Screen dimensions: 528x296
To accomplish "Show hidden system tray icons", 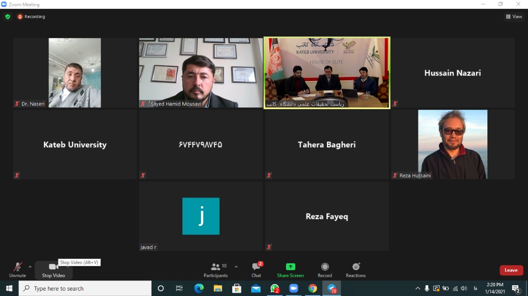I will (x=418, y=288).
